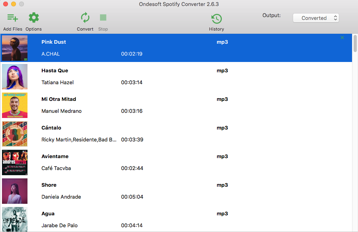The height and width of the screenshot is (232, 358).
Task: Click the Avientame amores perros cover
Action: (15, 162)
